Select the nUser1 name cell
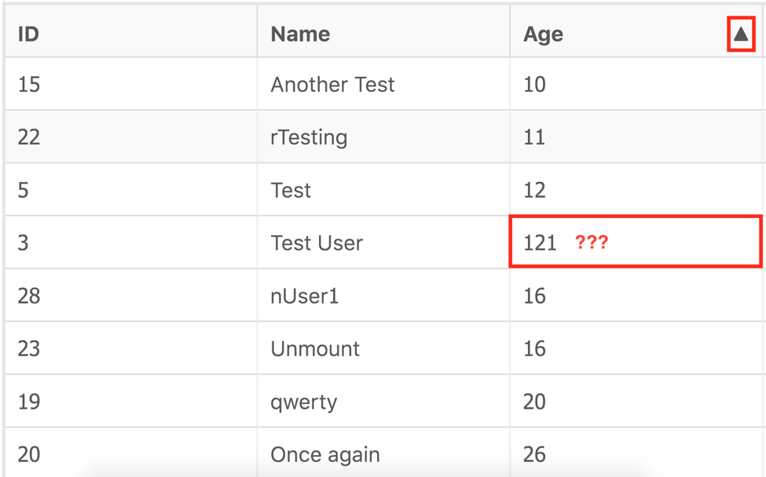Screen dimensions: 766x477 click(x=383, y=295)
